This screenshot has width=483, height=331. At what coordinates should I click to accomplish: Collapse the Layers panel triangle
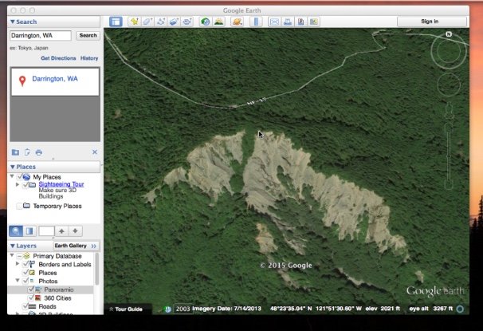tap(12, 246)
